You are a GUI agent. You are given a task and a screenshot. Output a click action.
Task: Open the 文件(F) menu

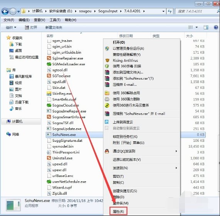click(9, 20)
